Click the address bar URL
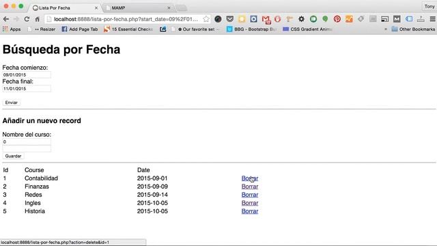Screen dimensions: 437x246 point(126,19)
